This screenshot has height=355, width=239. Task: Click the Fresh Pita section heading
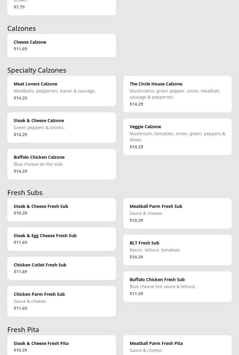(x=23, y=330)
